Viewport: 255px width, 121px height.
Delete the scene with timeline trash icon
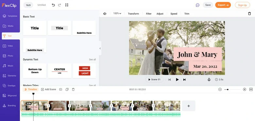(73, 89)
